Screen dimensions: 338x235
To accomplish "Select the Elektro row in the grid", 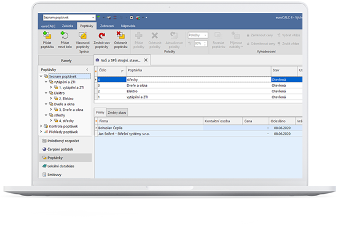I will (x=198, y=91).
